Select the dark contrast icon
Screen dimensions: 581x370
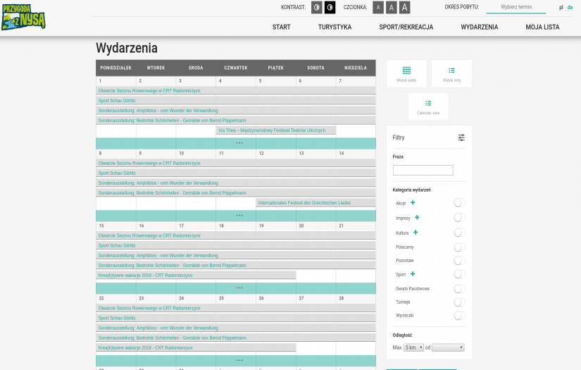[330, 8]
